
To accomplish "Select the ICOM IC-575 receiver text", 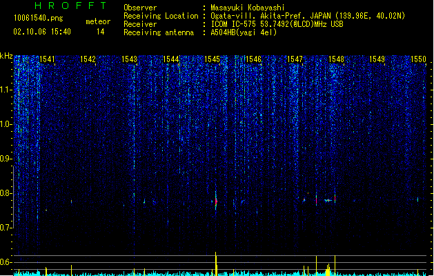I will pos(277,24).
